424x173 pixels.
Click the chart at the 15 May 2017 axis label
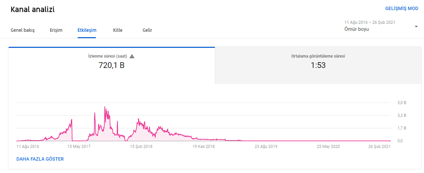click(79, 146)
